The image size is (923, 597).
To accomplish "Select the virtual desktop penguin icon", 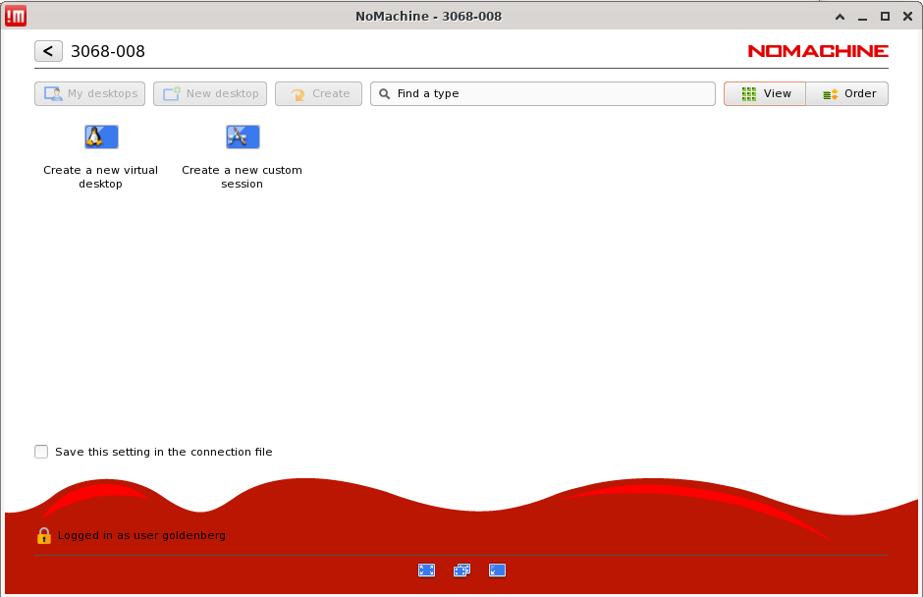I will click(101, 136).
